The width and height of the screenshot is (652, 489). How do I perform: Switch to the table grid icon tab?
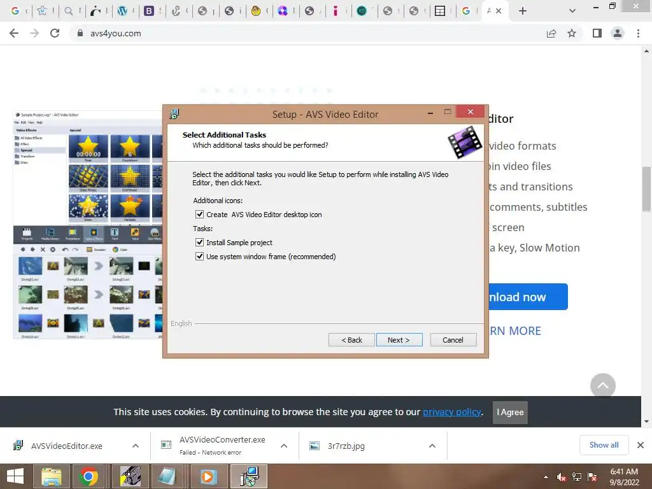pyautogui.click(x=440, y=11)
